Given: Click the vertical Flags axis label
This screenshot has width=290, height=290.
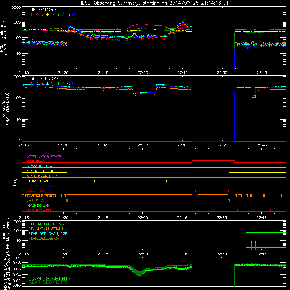Looking at the screenshot, I should [x=15, y=181].
